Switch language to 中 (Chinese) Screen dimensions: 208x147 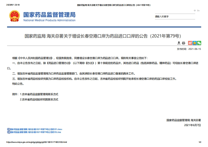pyautogui.click(x=195, y=10)
